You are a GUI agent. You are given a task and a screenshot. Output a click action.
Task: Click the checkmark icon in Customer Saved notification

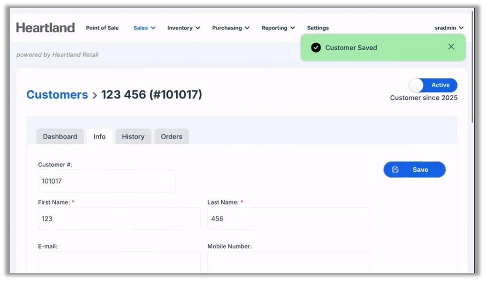tap(316, 48)
